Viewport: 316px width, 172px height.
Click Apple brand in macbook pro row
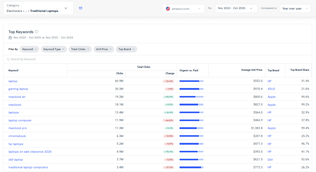coord(272,128)
